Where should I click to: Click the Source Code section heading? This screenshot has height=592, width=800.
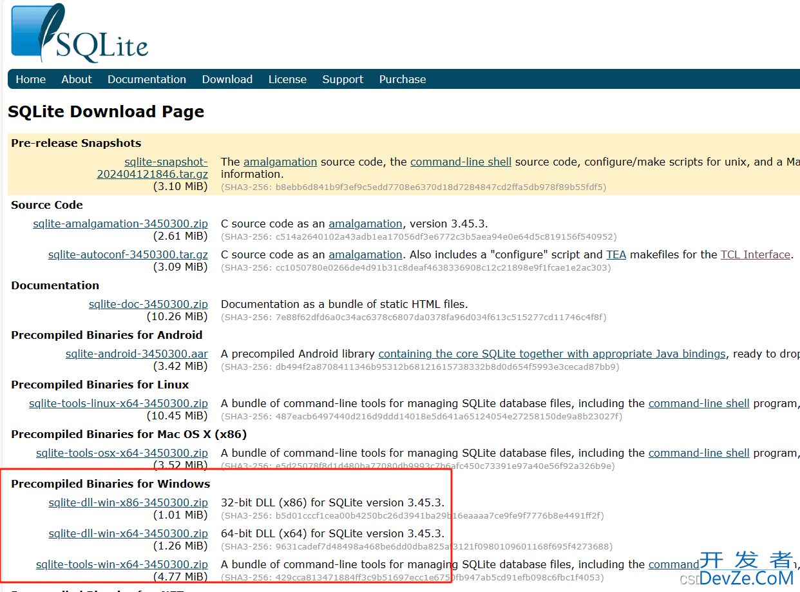[47, 205]
